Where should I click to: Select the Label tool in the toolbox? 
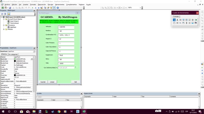(x=177, y=20)
